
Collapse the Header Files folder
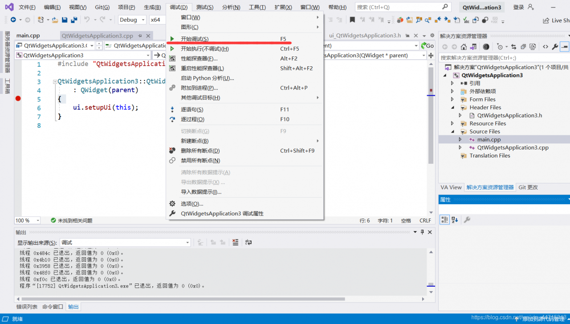452,107
